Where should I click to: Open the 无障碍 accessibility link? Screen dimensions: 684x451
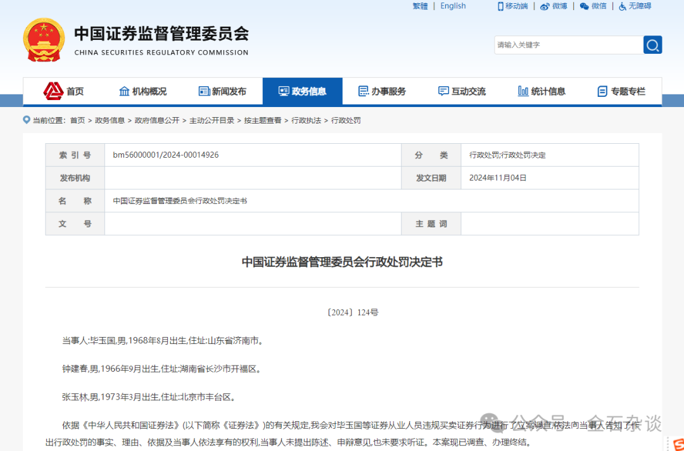[x=640, y=6]
